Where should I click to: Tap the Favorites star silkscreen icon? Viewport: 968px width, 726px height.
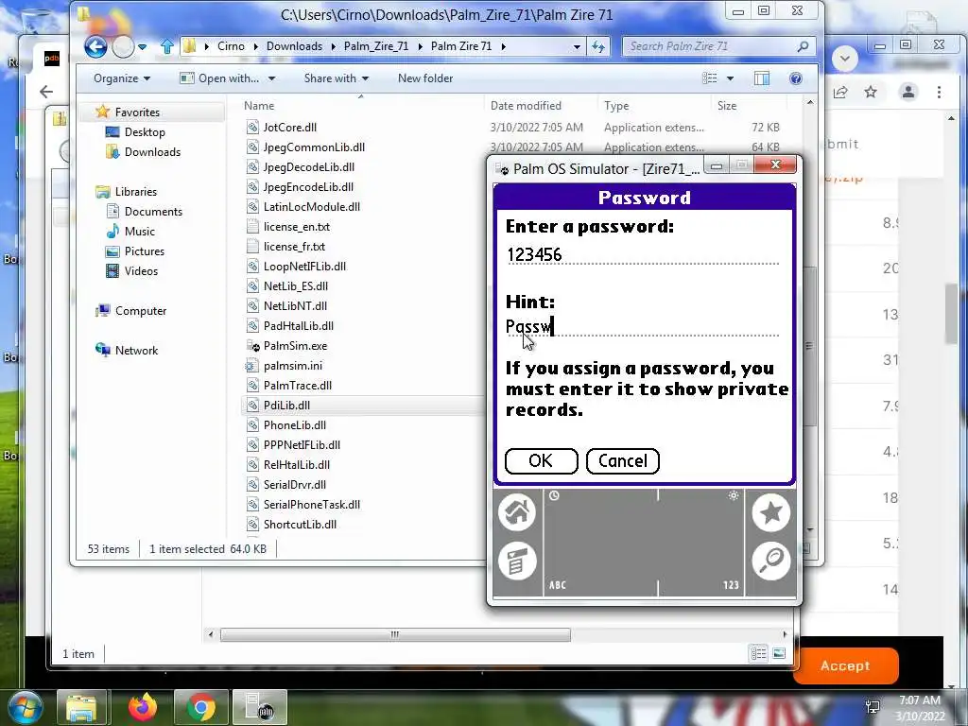[771, 512]
